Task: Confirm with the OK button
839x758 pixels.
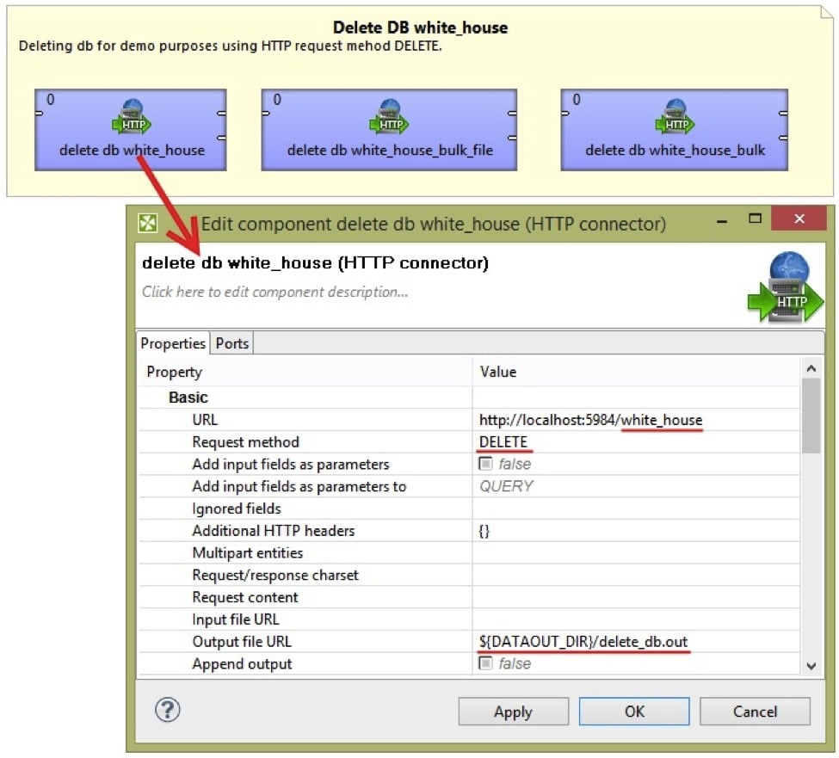Action: [x=634, y=712]
